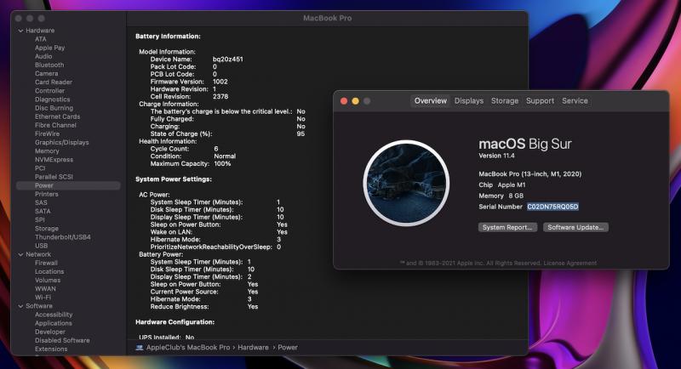681x369 pixels.
Task: Select Disabled Software entry
Action: pyautogui.click(x=62, y=340)
